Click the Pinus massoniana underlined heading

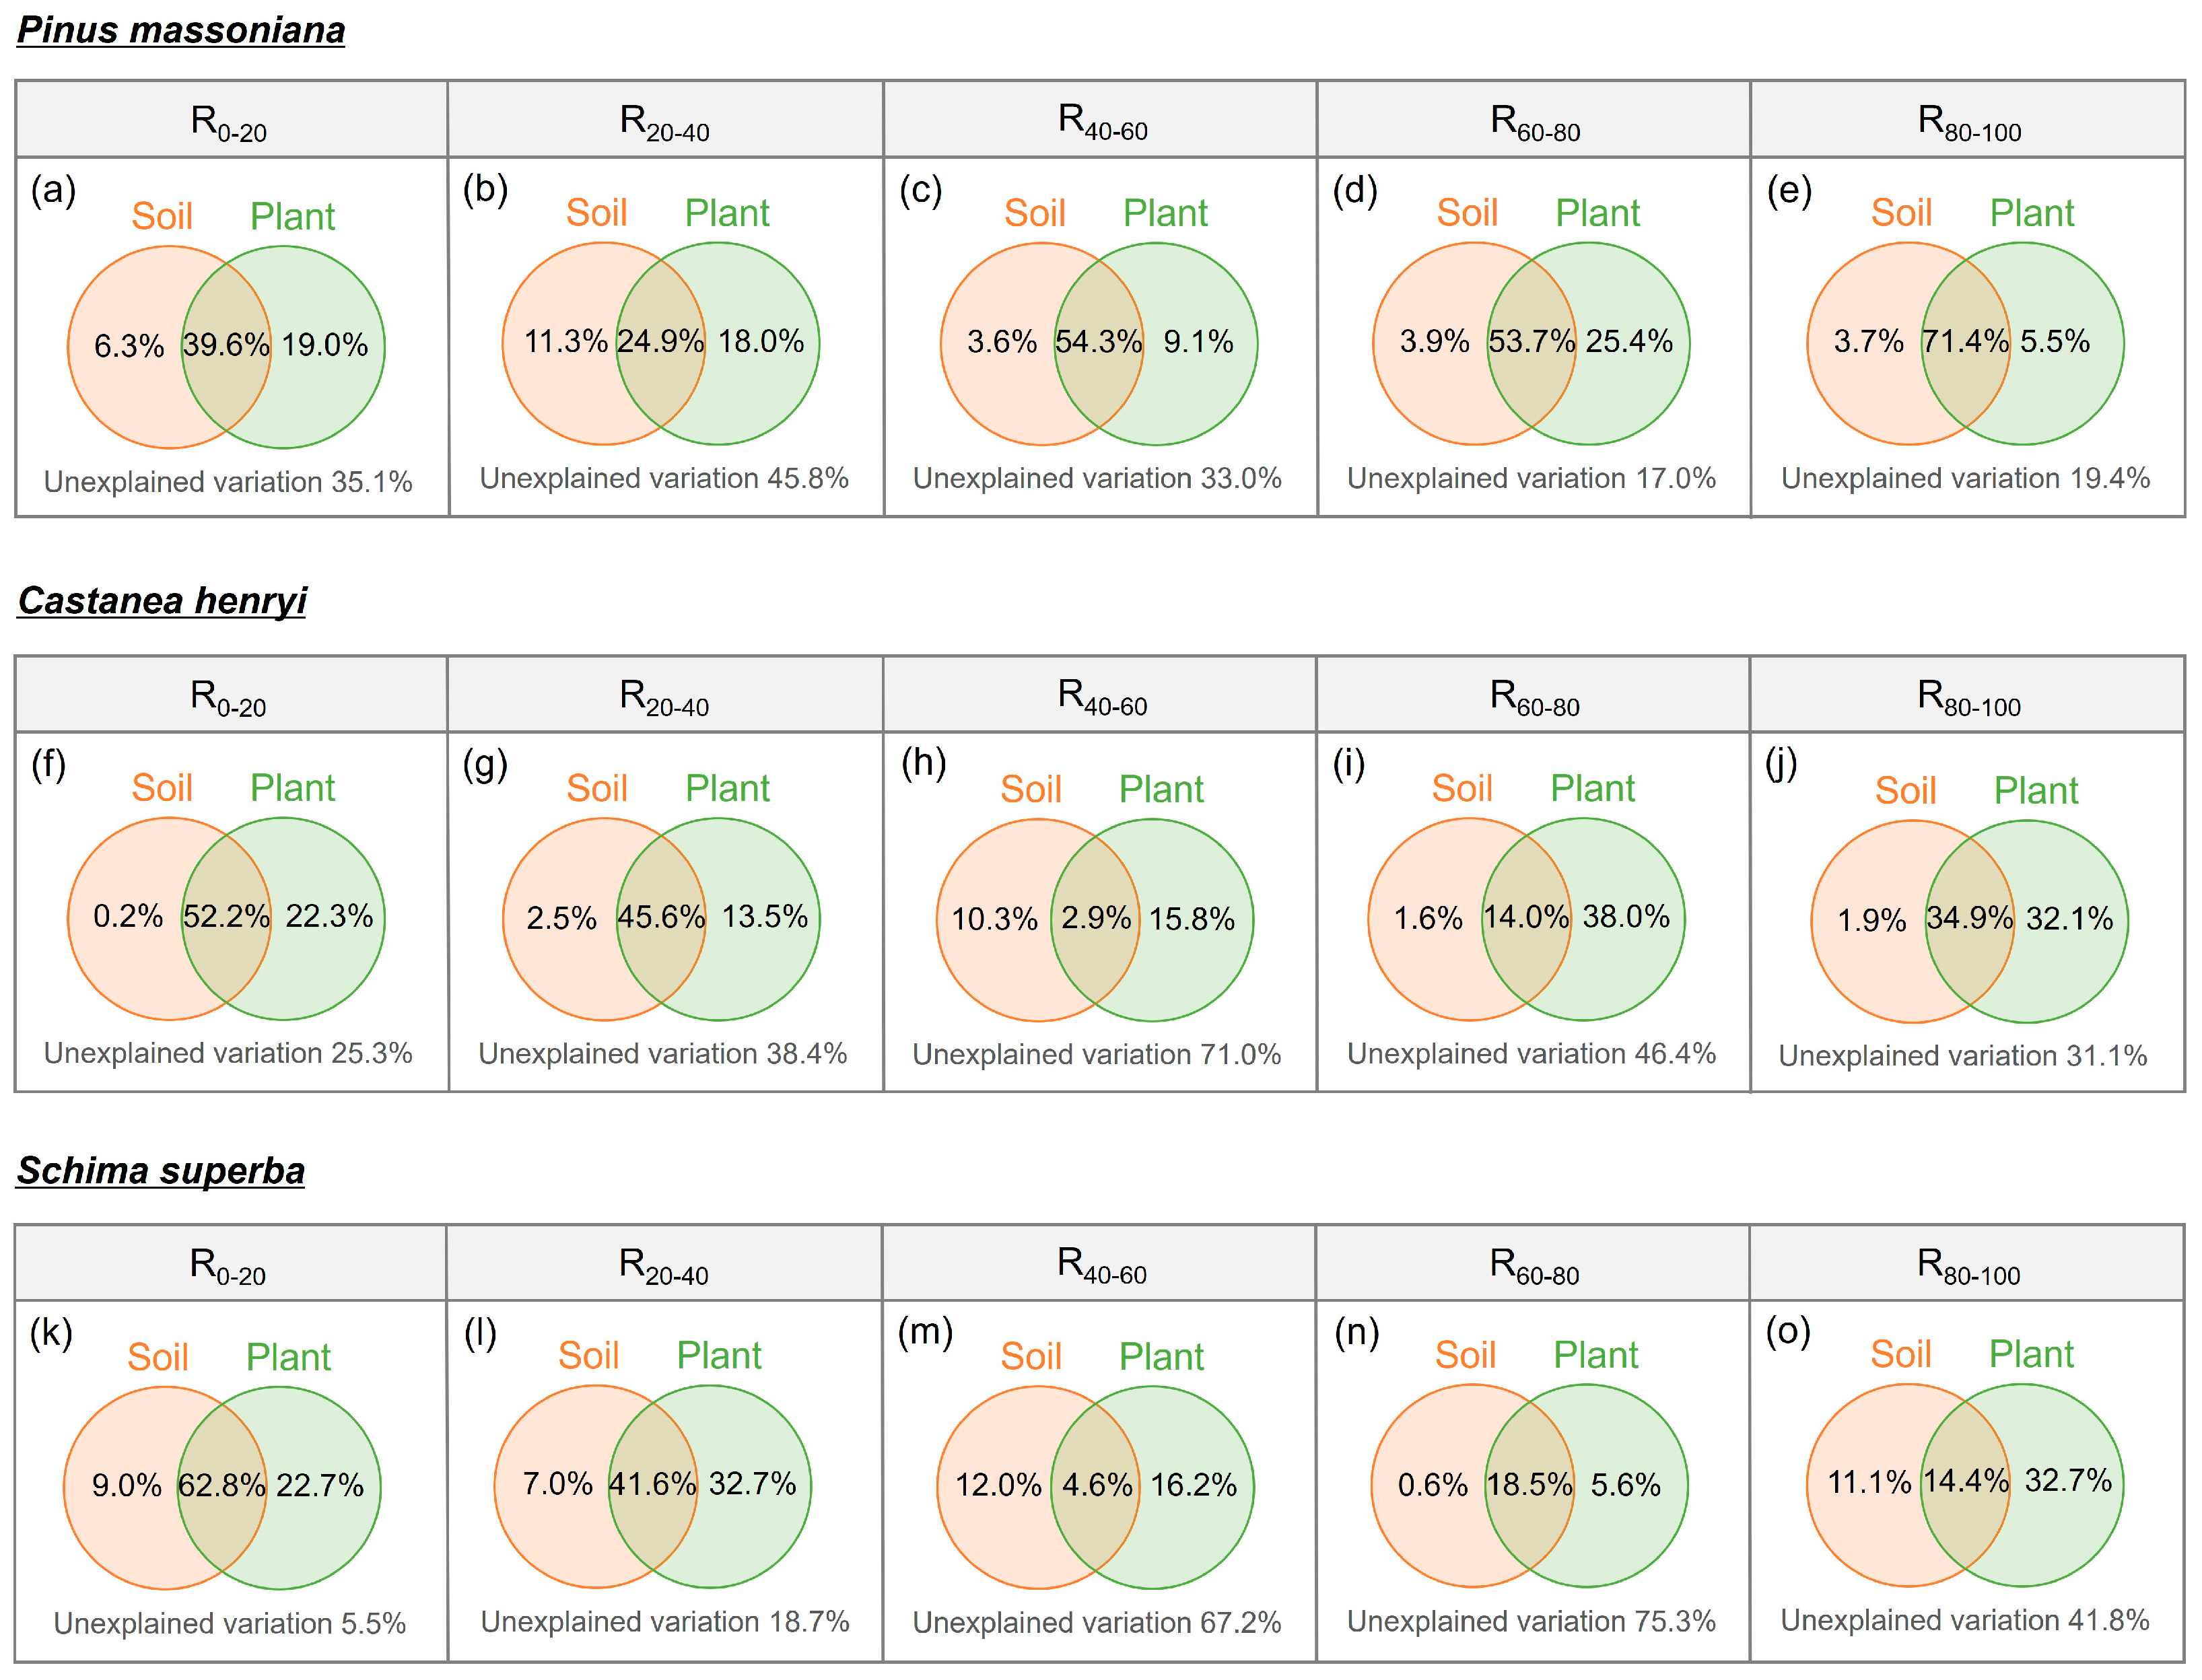click(181, 30)
